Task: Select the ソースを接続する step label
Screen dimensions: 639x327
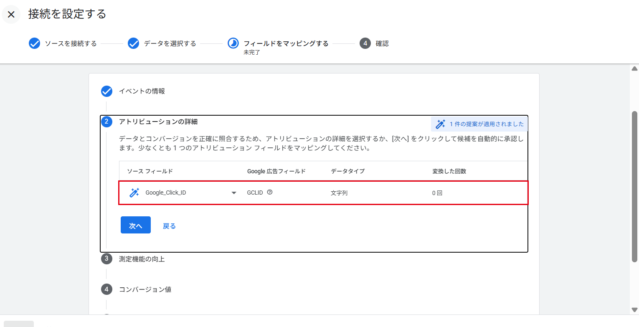Action: (71, 43)
